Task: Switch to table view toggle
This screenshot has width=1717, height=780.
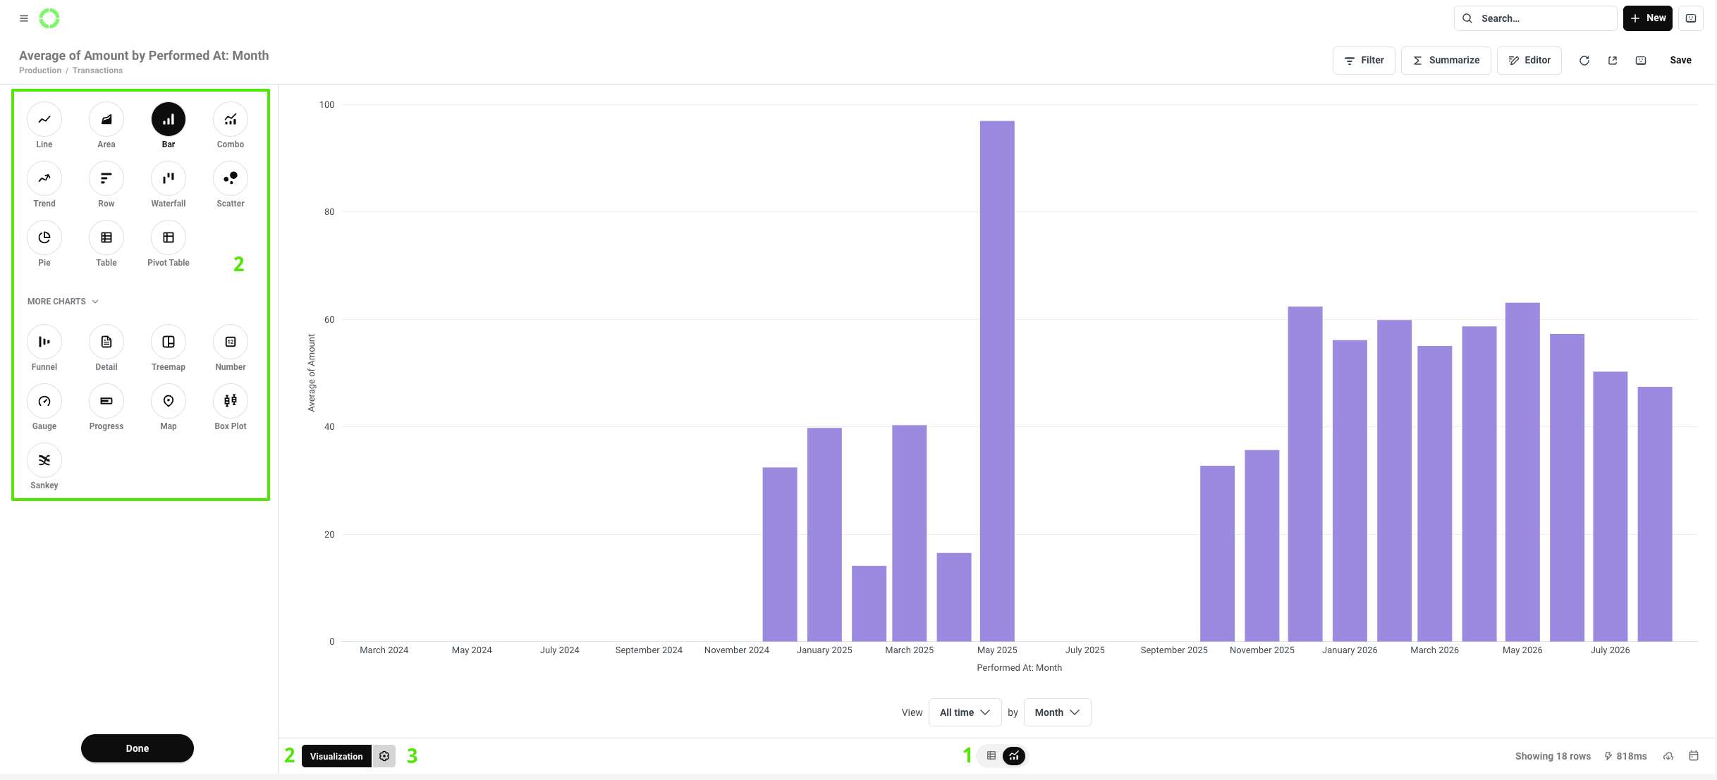Action: coord(991,756)
